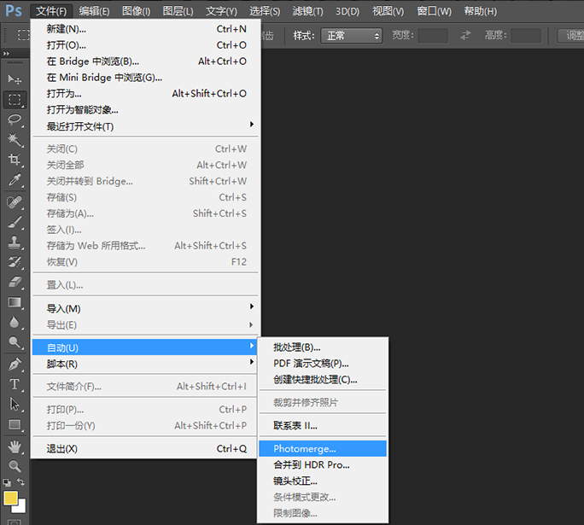Viewport: 584px width, 525px height.
Task: Open the 文件(F) menu
Action: pyautogui.click(x=51, y=11)
